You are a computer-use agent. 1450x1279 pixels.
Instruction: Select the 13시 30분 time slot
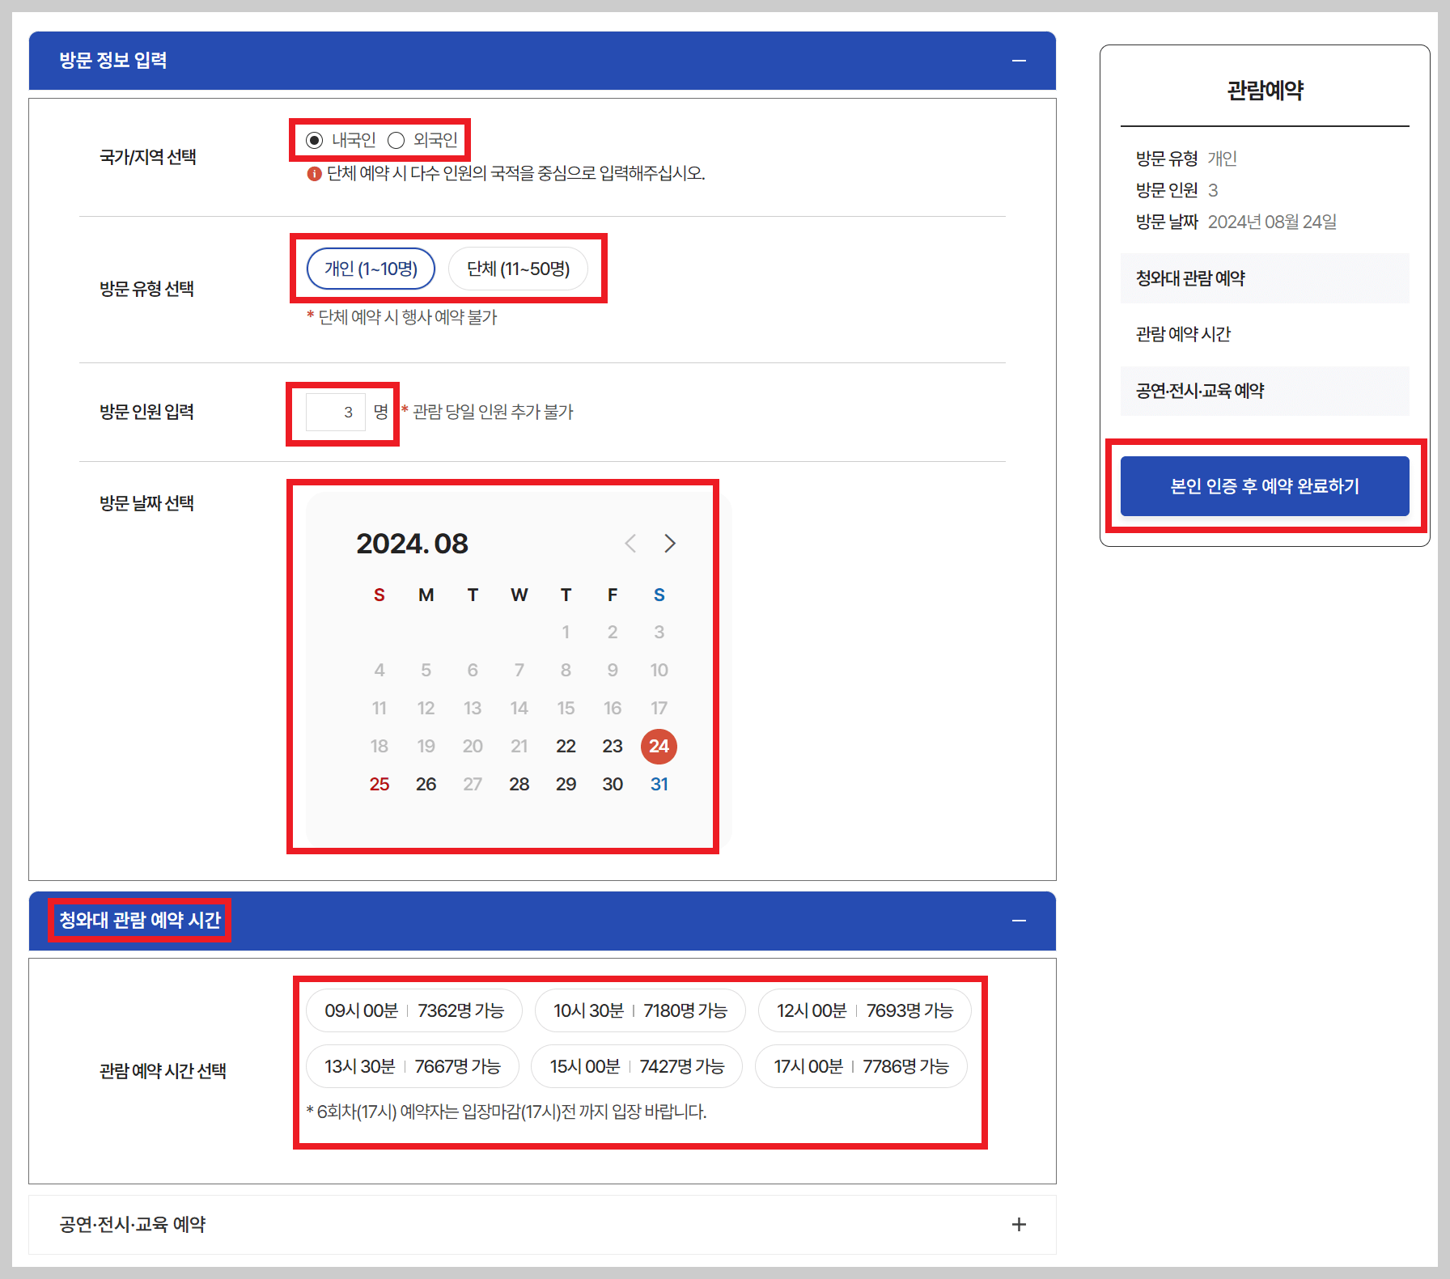(413, 1066)
